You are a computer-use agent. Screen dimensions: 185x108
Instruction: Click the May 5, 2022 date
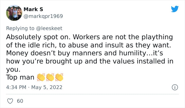coord(47,87)
